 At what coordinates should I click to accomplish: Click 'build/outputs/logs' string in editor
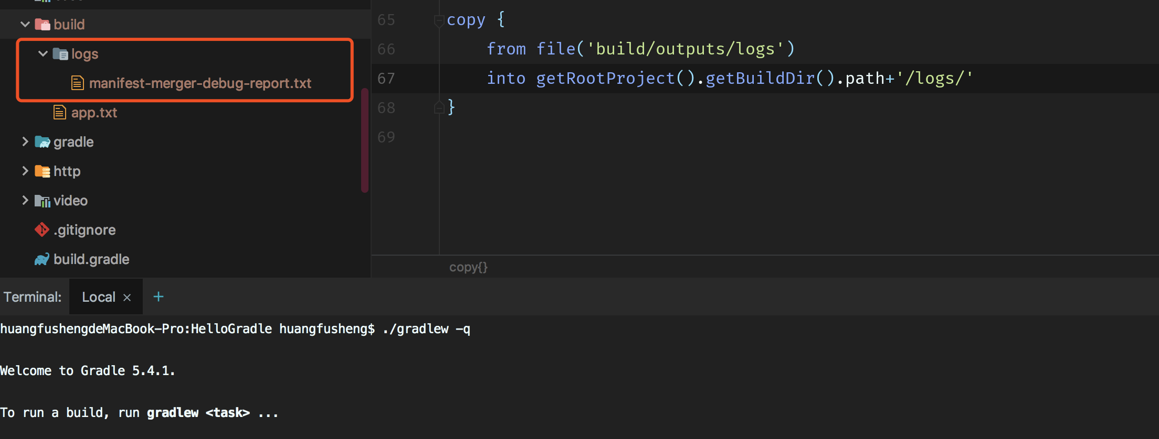pos(686,49)
